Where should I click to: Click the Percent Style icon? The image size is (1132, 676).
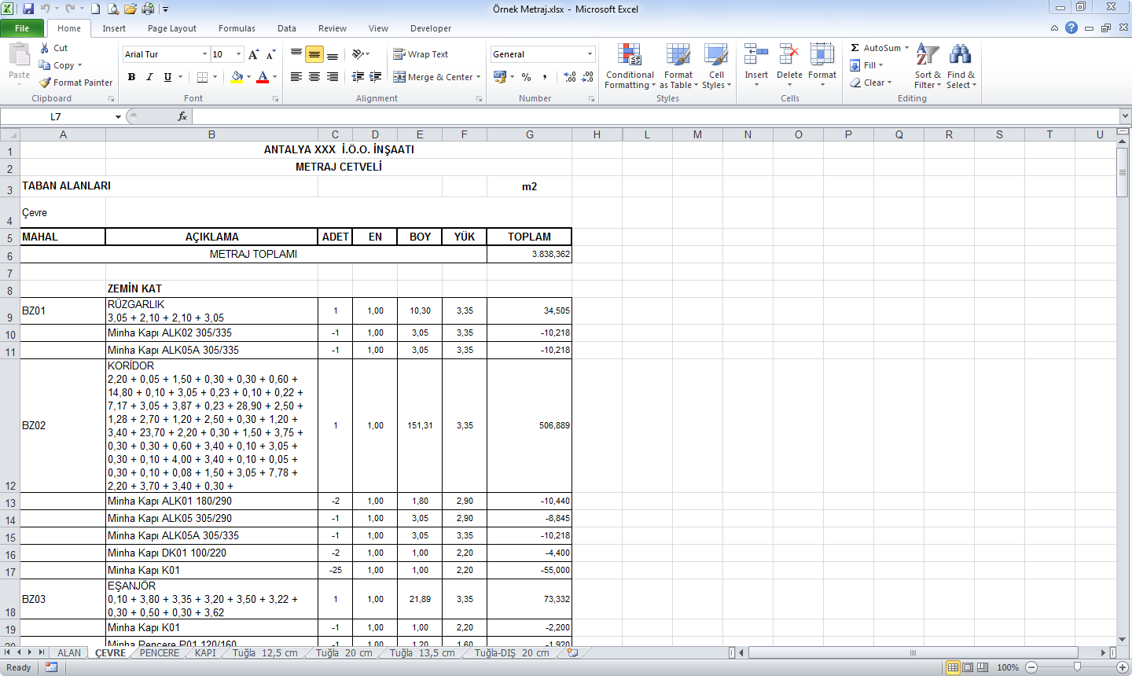click(526, 77)
